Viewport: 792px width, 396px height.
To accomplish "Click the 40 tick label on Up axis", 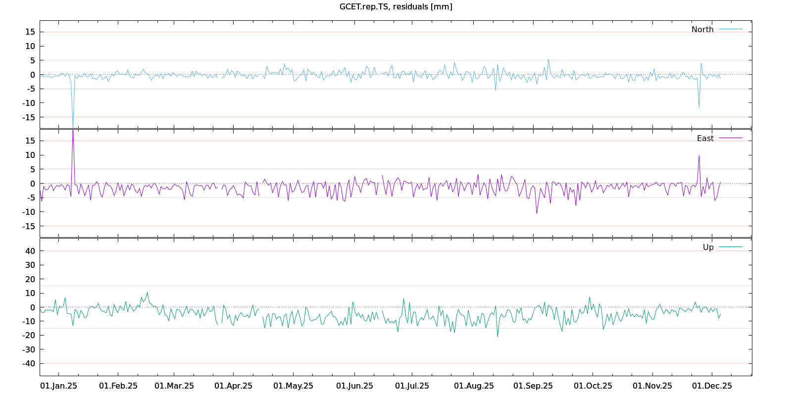I will click(x=30, y=251).
